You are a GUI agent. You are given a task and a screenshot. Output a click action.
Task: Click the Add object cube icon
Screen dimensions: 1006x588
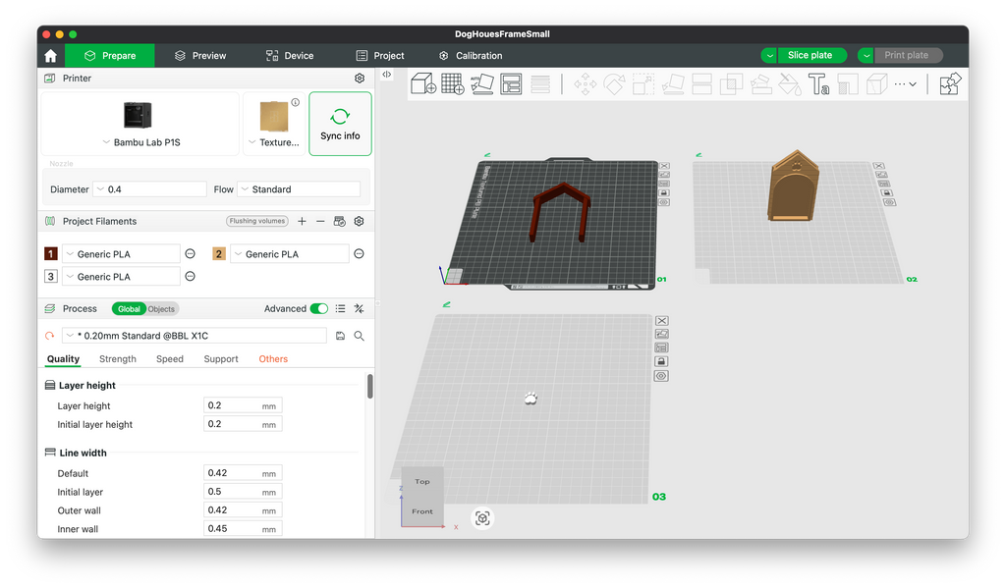tap(423, 84)
